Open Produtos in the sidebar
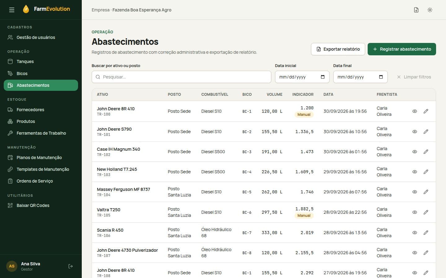 click(x=41, y=121)
